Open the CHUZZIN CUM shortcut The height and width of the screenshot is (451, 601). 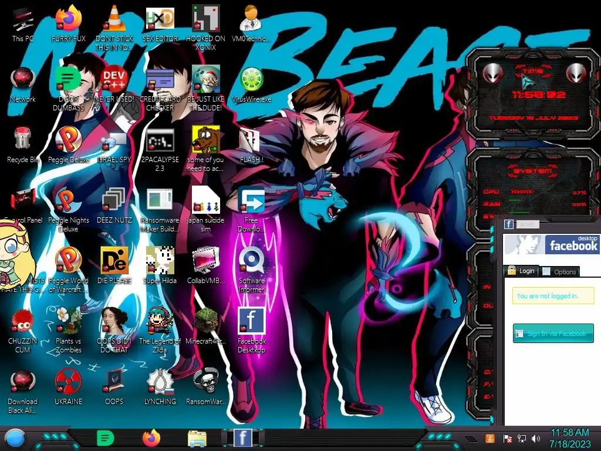pos(23,331)
